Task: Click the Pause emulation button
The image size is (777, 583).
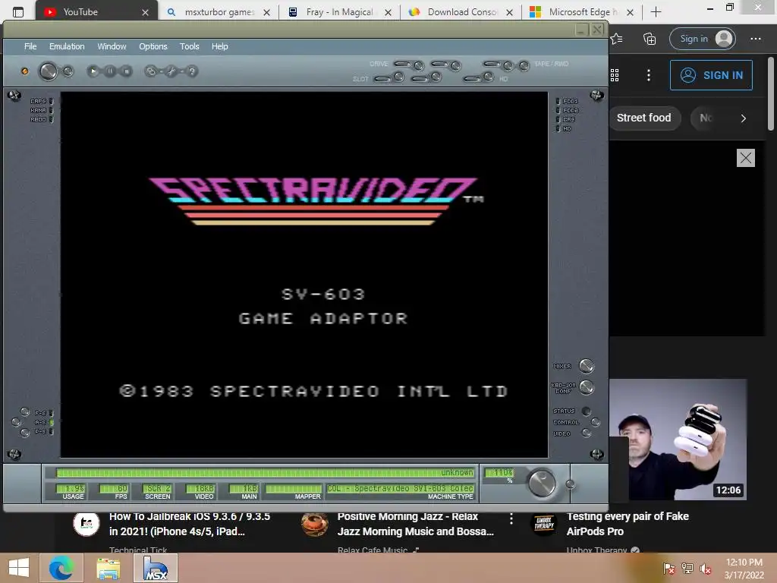Action: point(110,71)
